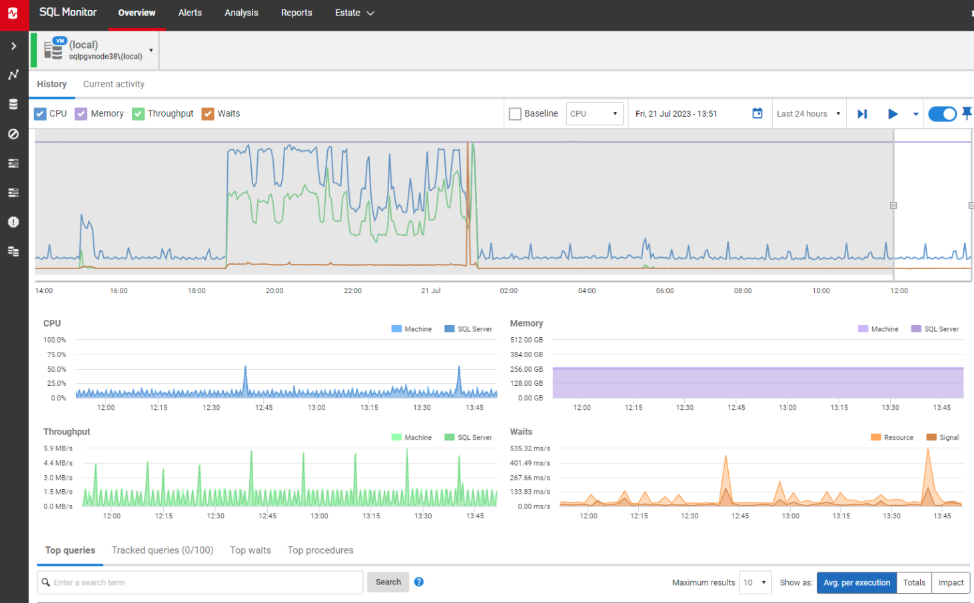Open the alert exclamation icon in sidebar
The height and width of the screenshot is (603, 974).
coord(13,222)
